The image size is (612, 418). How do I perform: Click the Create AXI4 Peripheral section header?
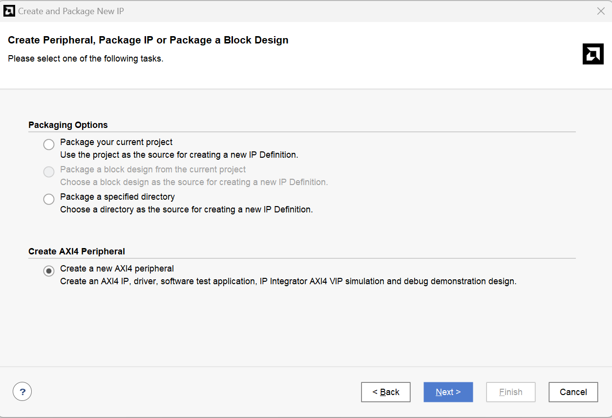click(77, 251)
